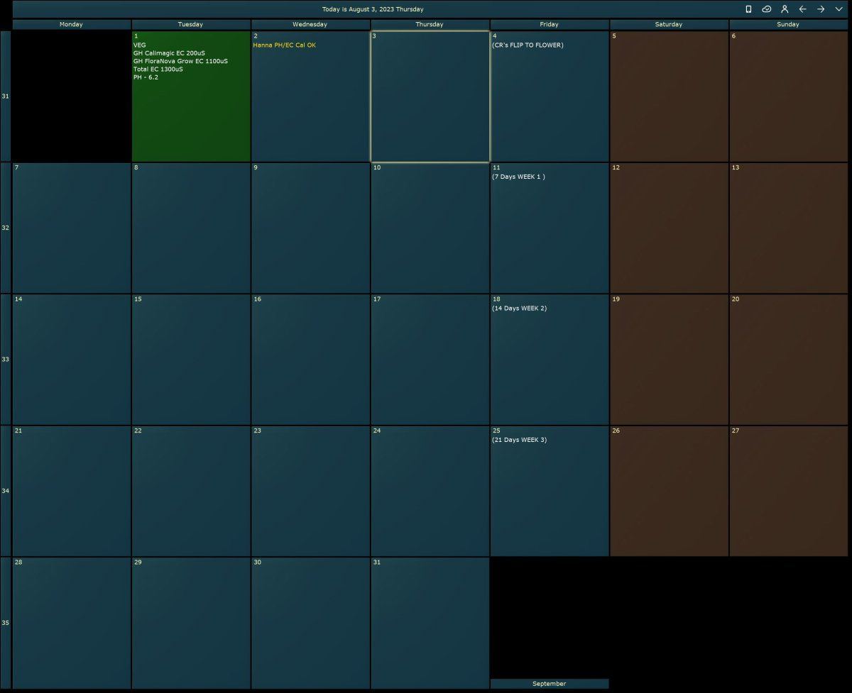The height and width of the screenshot is (693, 852).
Task: Expand the chevron-down menu in header
Action: coord(839,9)
